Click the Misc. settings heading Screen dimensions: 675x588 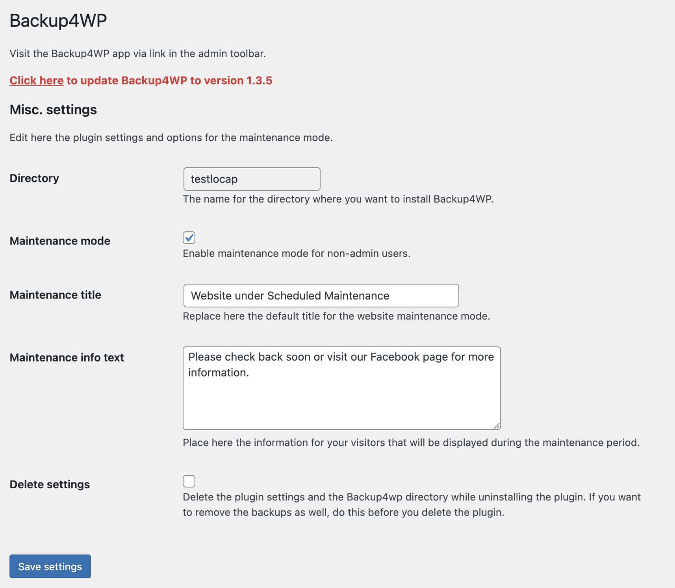53,110
